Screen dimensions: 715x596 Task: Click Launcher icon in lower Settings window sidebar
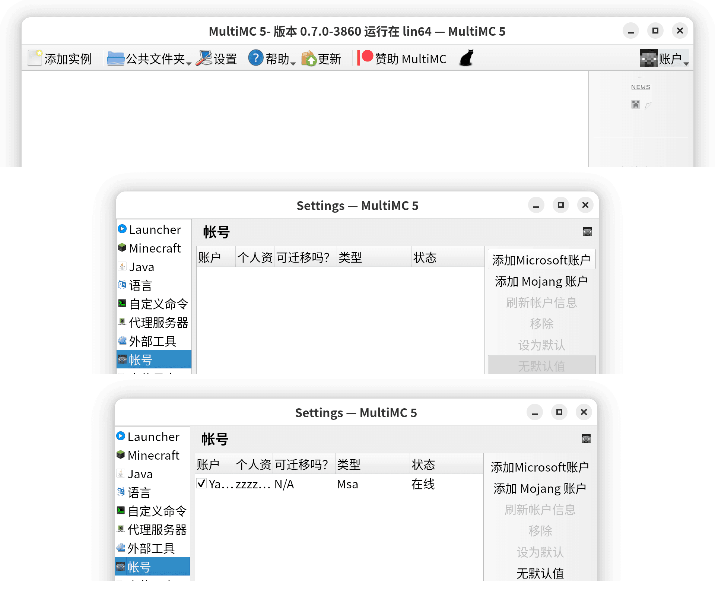(121, 436)
